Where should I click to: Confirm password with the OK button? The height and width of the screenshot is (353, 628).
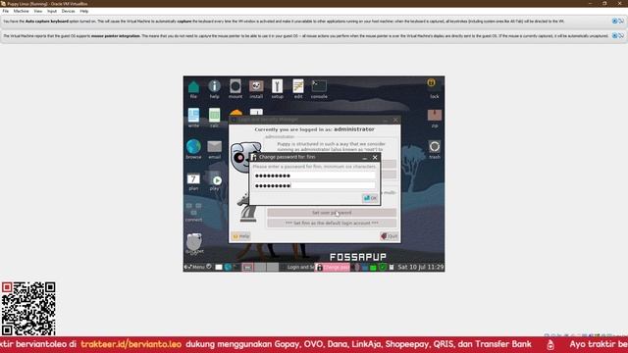[x=370, y=198]
